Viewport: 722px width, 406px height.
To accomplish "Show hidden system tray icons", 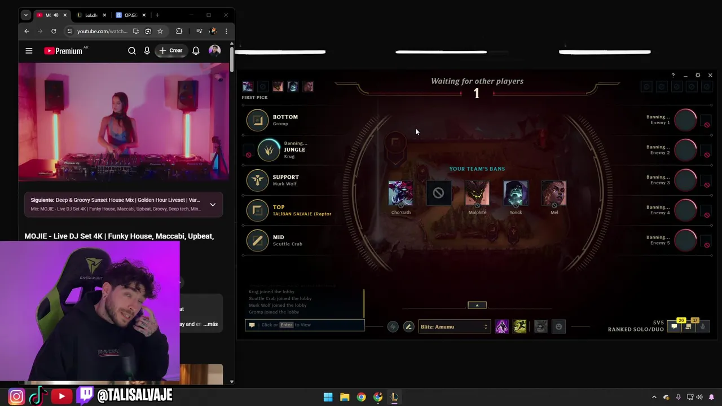I will (x=654, y=397).
